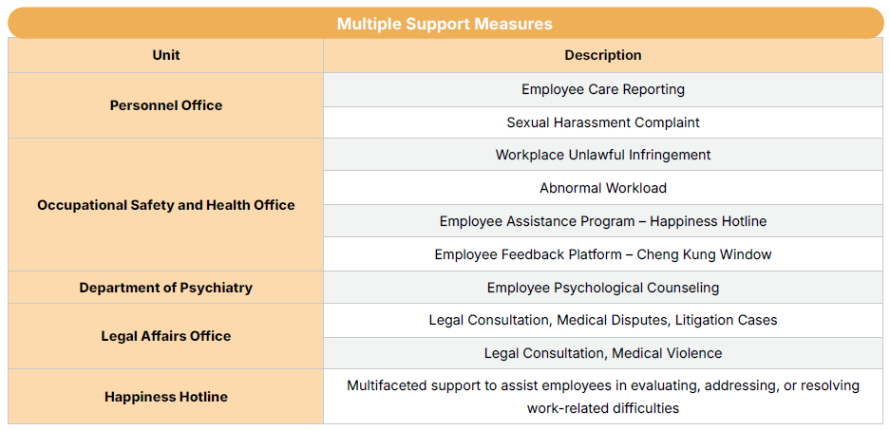Select the Description column header
This screenshot has width=890, height=430.
coord(602,55)
